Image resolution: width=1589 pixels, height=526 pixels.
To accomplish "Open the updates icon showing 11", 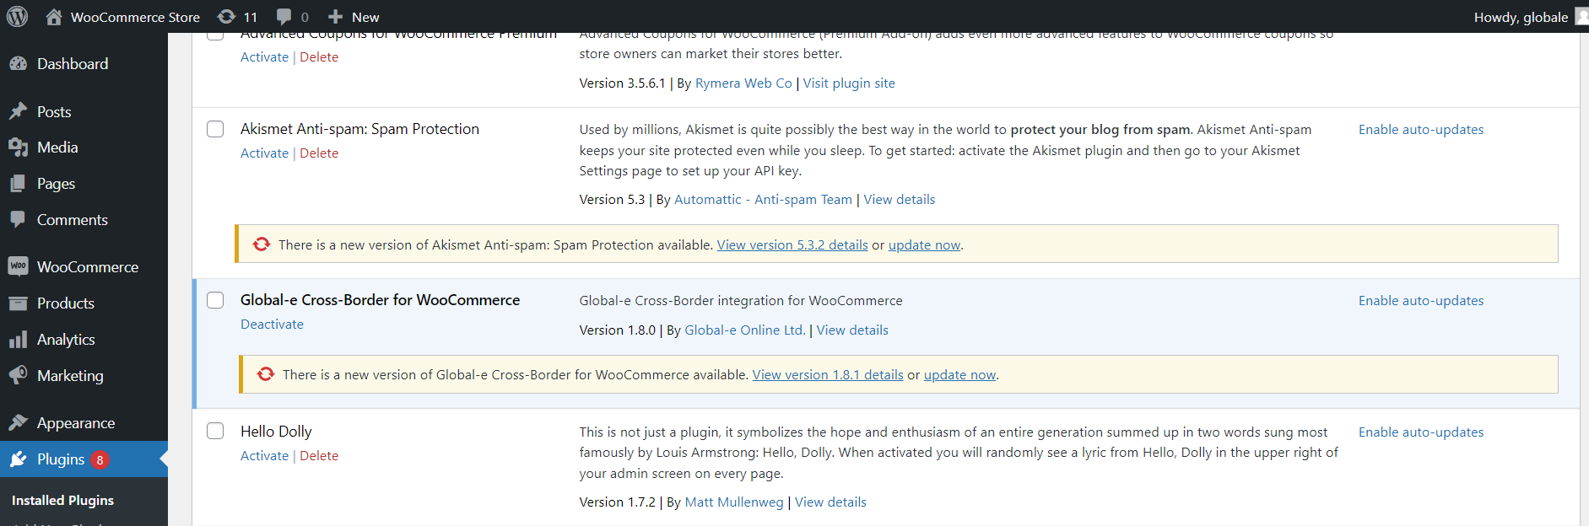I will (x=226, y=17).
